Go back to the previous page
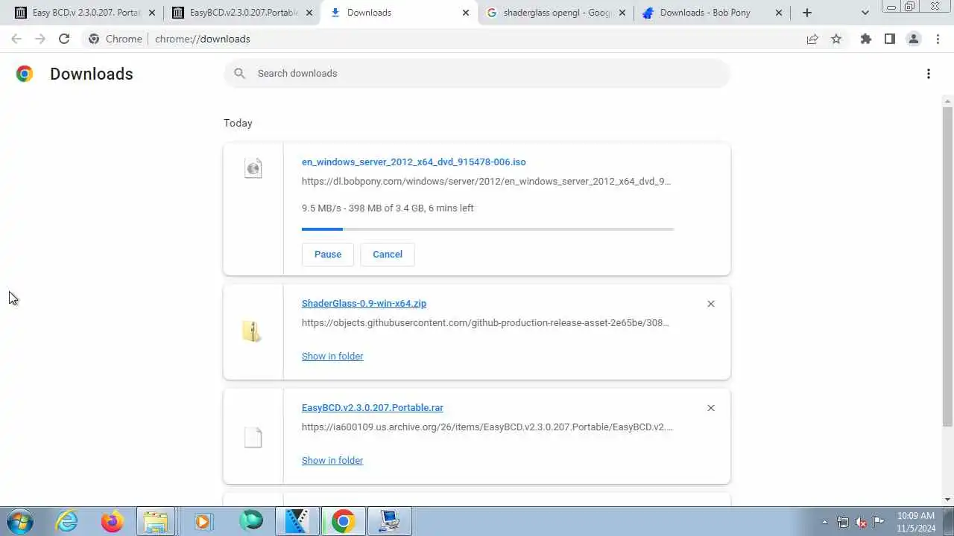This screenshot has height=536, width=954. click(x=16, y=39)
